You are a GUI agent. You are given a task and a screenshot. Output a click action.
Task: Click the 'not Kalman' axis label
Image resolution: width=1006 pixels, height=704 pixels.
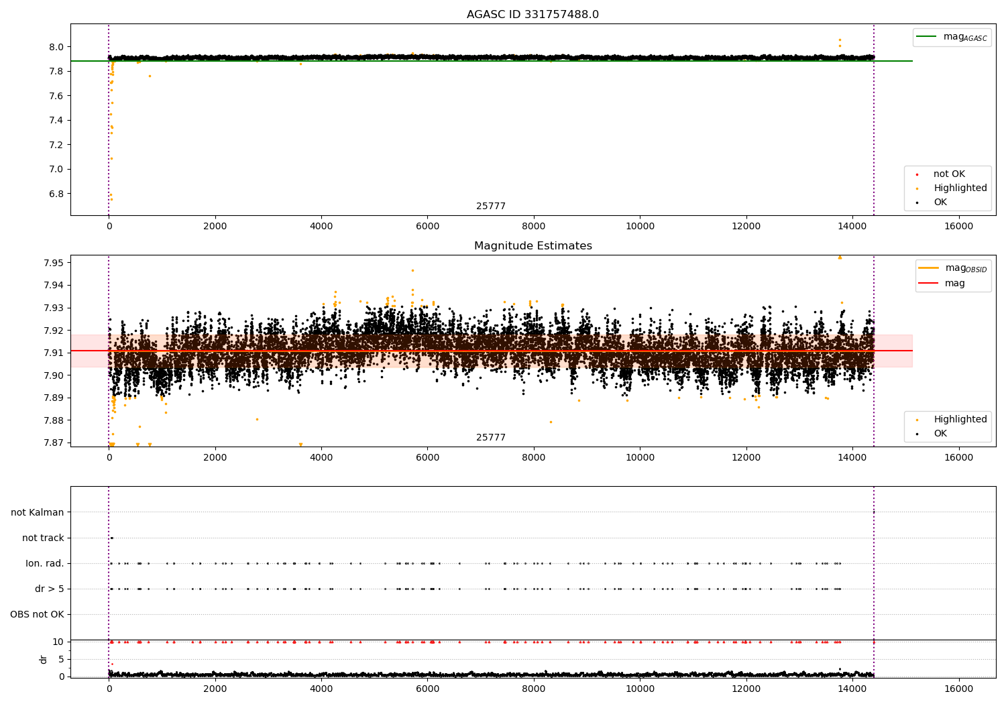(38, 513)
